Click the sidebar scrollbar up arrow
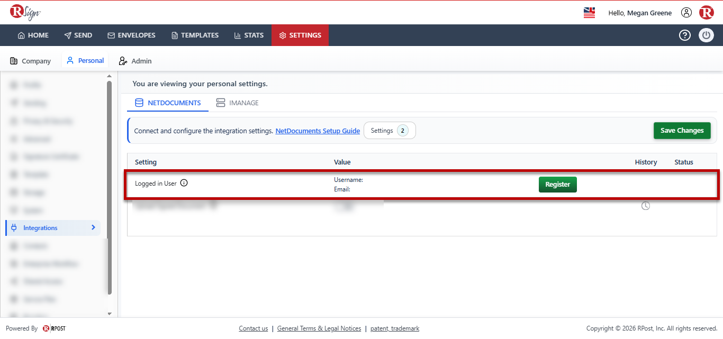This screenshot has width=723, height=339. click(x=110, y=77)
